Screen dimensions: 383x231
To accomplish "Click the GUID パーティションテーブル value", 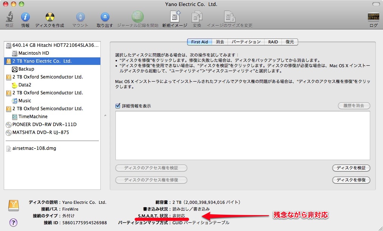I will click(x=201, y=223).
